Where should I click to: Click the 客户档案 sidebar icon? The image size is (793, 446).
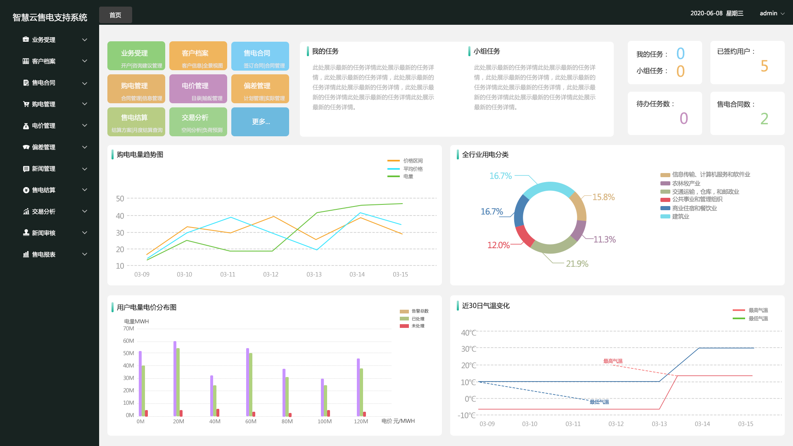pyautogui.click(x=26, y=61)
